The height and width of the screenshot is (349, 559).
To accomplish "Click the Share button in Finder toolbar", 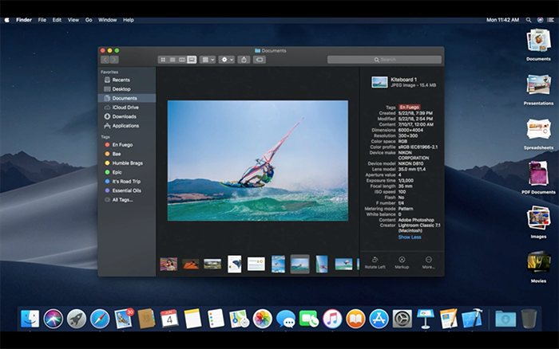I will point(244,60).
